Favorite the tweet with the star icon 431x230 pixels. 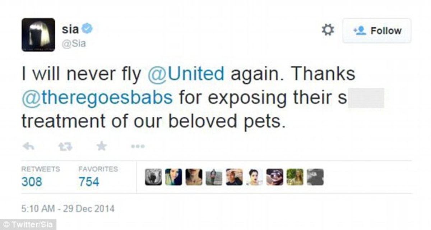[x=101, y=146]
